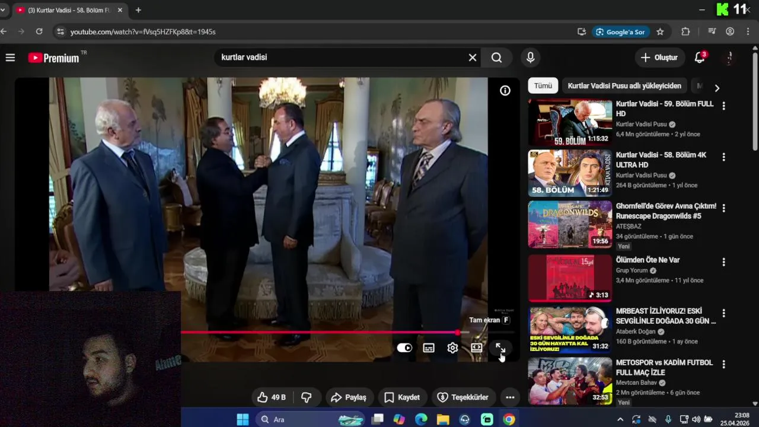Open options for Ölümden Öte Ne Var

(723, 262)
